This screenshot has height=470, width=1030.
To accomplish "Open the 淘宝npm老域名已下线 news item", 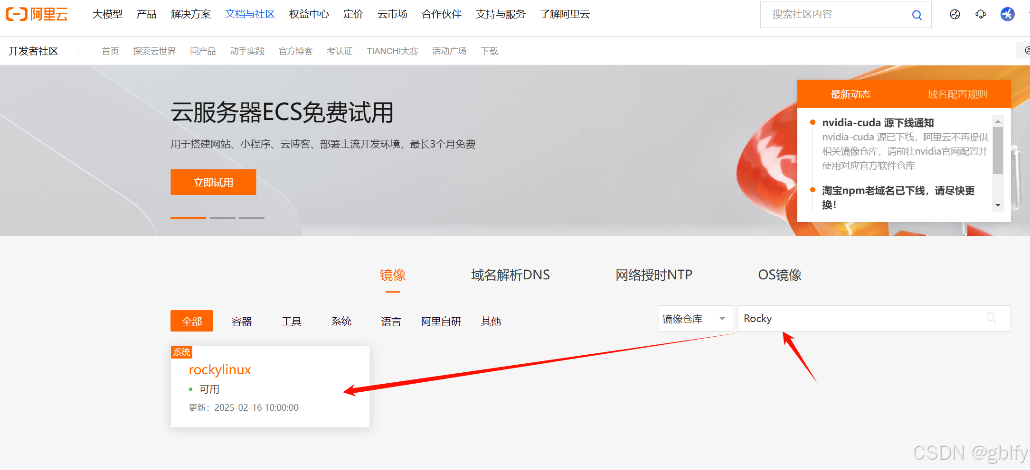I will coord(898,197).
